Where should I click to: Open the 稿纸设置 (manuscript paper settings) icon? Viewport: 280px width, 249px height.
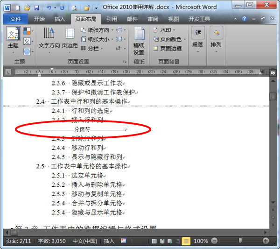(139, 41)
